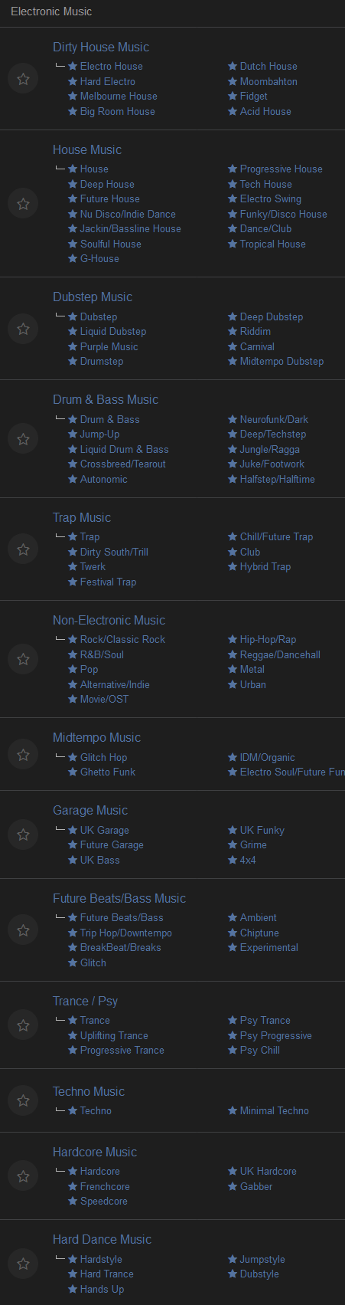Click the Non-Electronic Music heading
The image size is (345, 1305).
pos(109,621)
